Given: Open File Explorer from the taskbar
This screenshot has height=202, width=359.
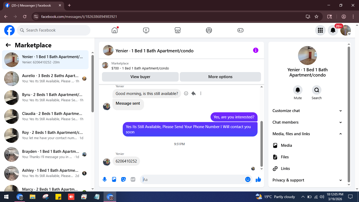Looking at the screenshot, I should pyautogui.click(x=32, y=197).
